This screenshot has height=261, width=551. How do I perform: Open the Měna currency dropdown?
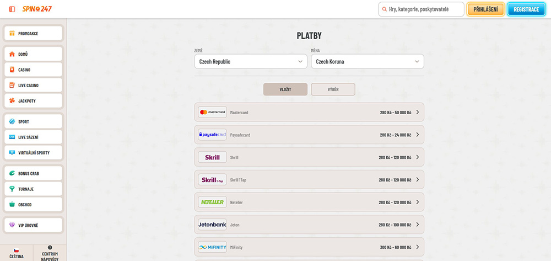tap(367, 62)
